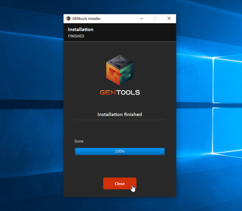Click the 'Done' status label
Screen dimensions: 242x211
pyautogui.click(x=79, y=141)
